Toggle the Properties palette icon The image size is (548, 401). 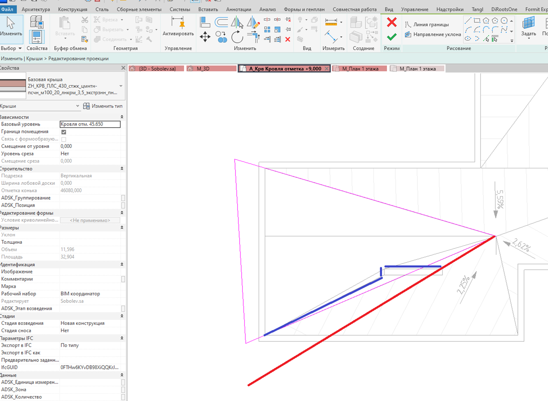pos(37,37)
